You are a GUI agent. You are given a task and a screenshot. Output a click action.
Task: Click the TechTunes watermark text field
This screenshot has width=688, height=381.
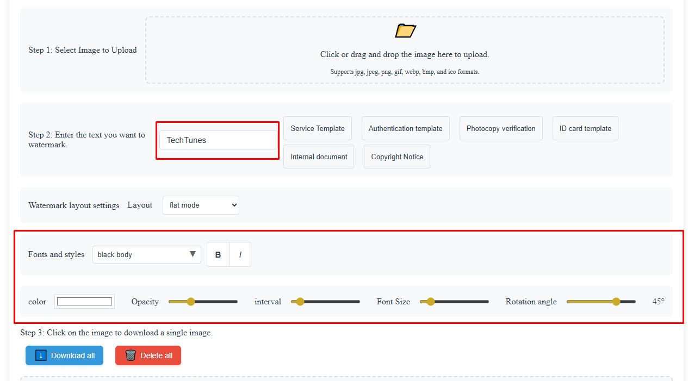coord(217,140)
